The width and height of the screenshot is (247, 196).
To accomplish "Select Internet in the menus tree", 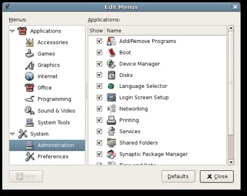I will pos(47,77).
